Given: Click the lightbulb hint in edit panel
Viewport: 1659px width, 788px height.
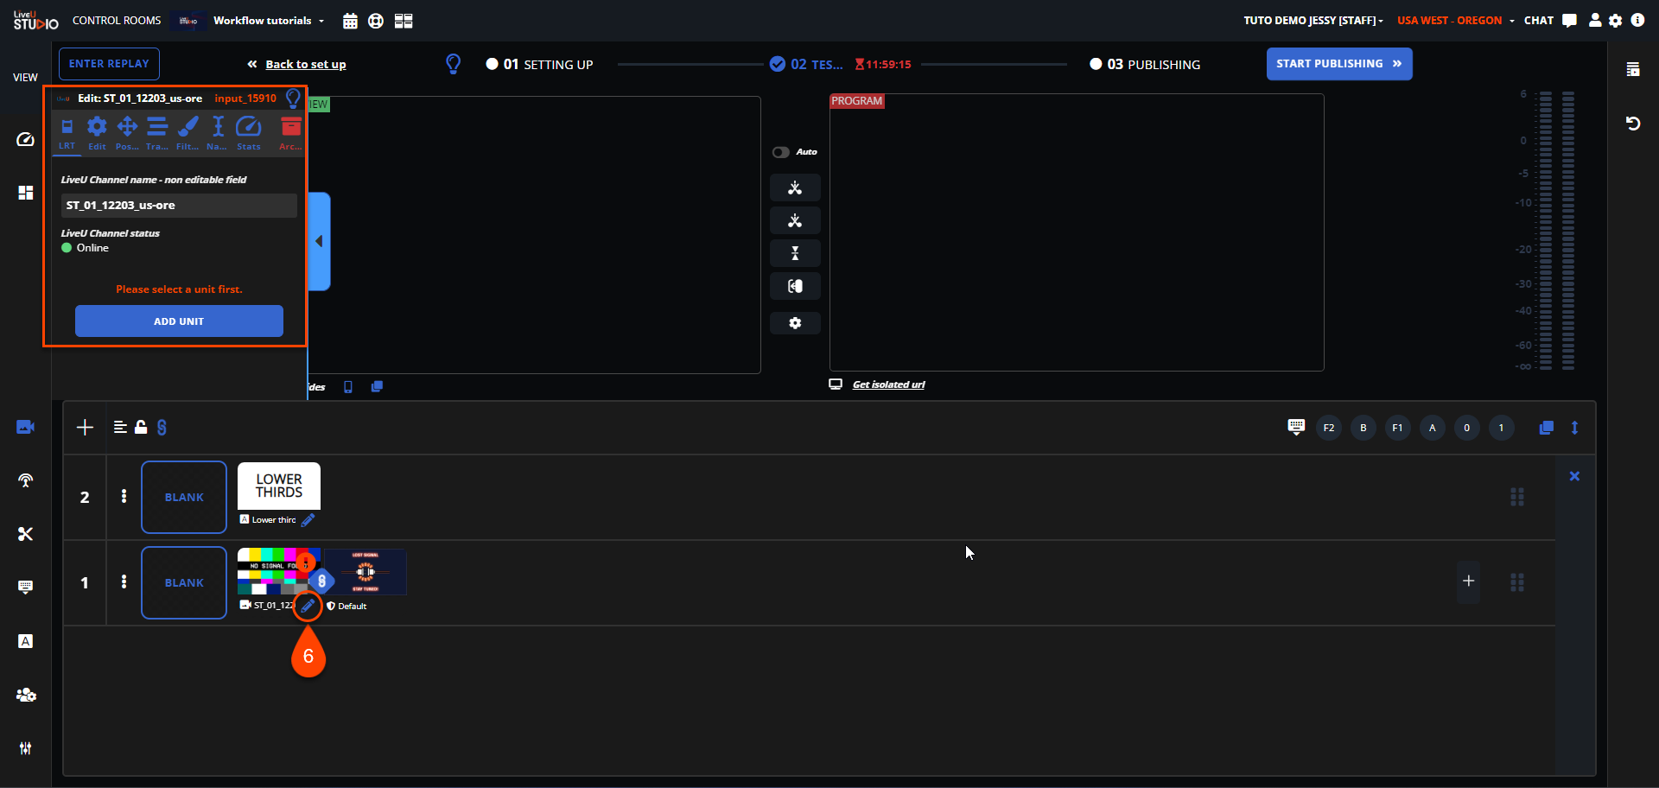Looking at the screenshot, I should coord(294,98).
